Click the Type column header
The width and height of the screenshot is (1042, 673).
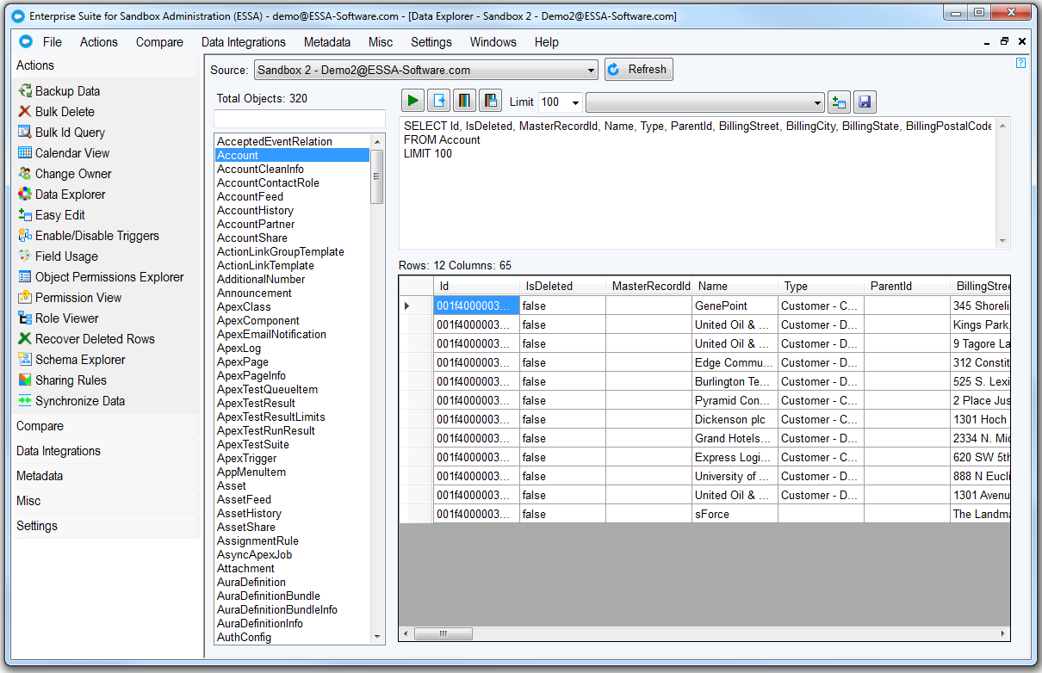pos(821,286)
